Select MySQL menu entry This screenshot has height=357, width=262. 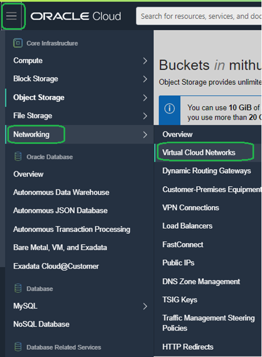click(x=25, y=306)
